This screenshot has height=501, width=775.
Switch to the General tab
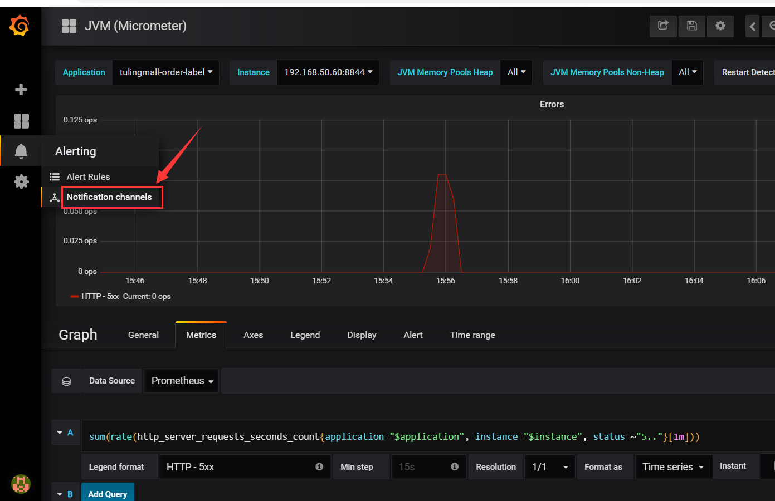pyautogui.click(x=143, y=335)
